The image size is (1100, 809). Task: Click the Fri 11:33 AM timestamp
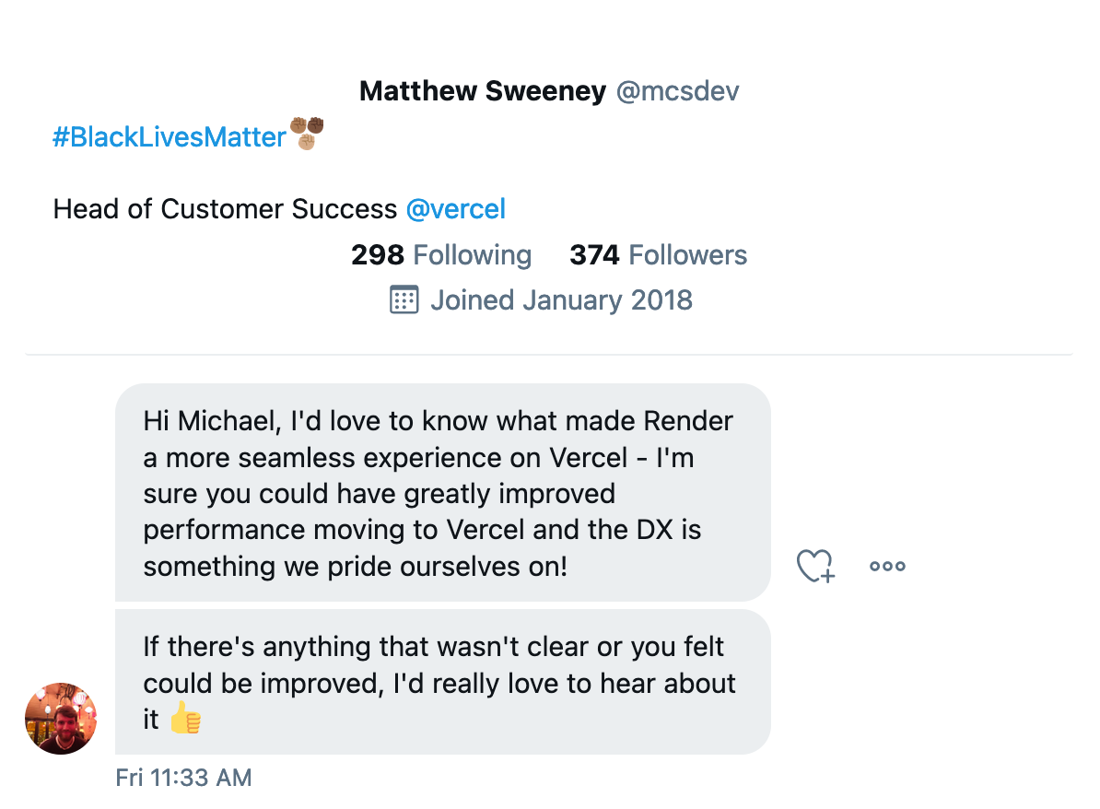coord(183,778)
